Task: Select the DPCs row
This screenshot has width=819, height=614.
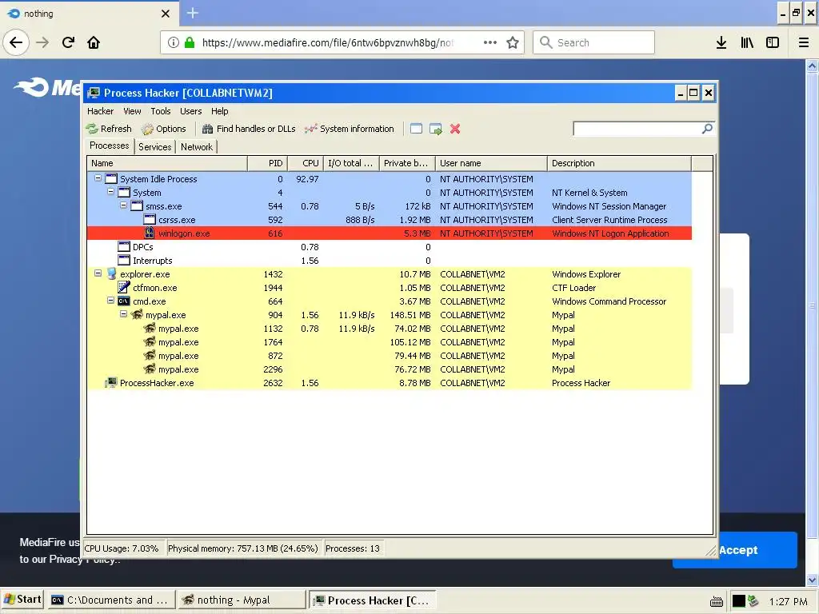Action: pyautogui.click(x=390, y=247)
